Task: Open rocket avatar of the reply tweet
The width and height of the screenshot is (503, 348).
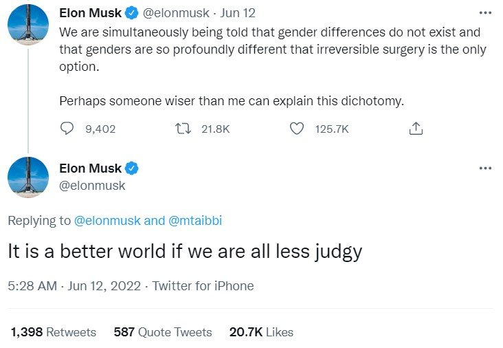Action: click(28, 177)
